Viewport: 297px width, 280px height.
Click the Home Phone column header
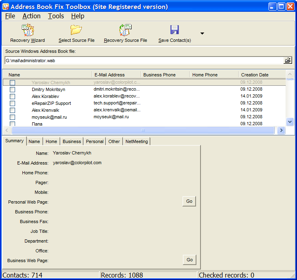214,75
